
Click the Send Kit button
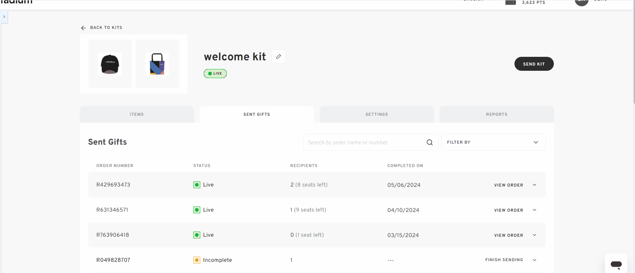(x=534, y=64)
